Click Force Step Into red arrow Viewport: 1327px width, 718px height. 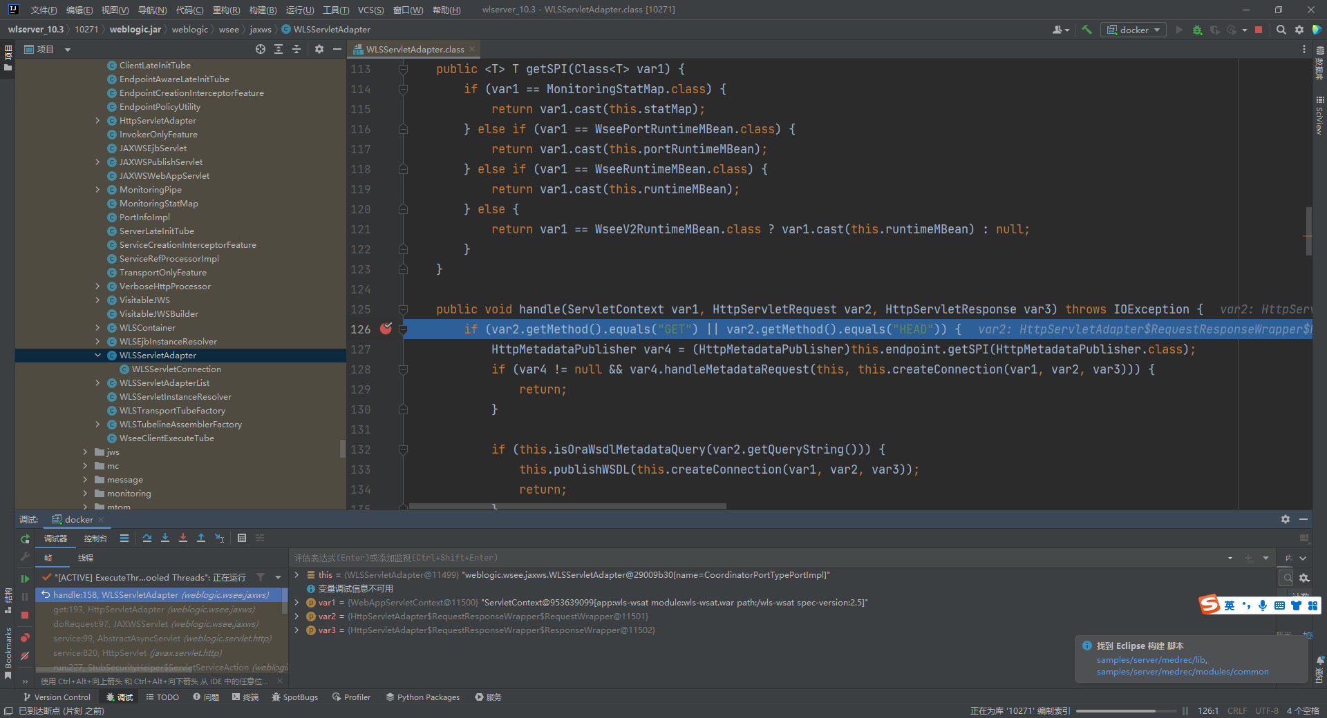click(183, 538)
